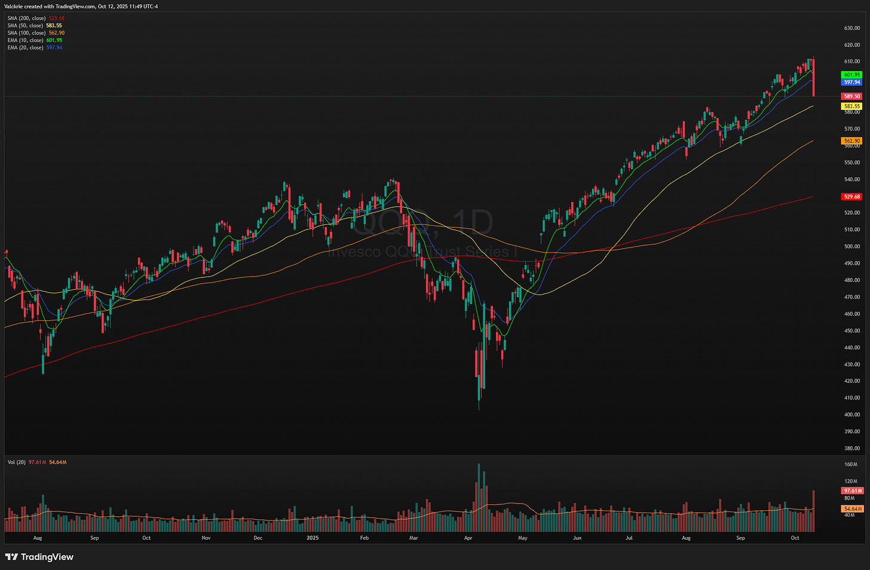This screenshot has width=870, height=570.
Task: Click the 610.00 price scale tick
Action: [852, 62]
